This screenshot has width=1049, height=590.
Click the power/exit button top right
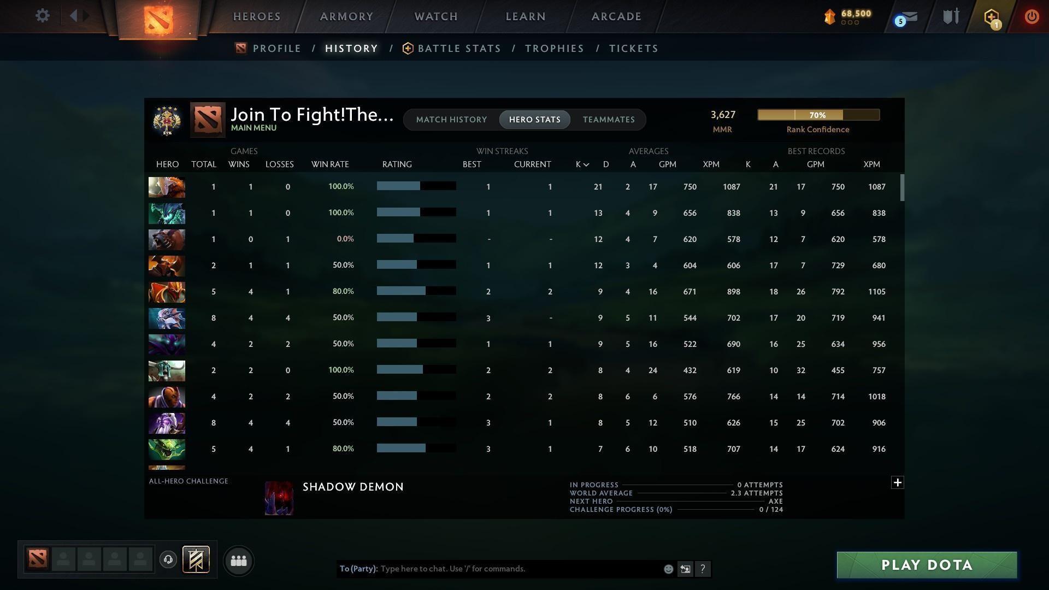[1031, 17]
